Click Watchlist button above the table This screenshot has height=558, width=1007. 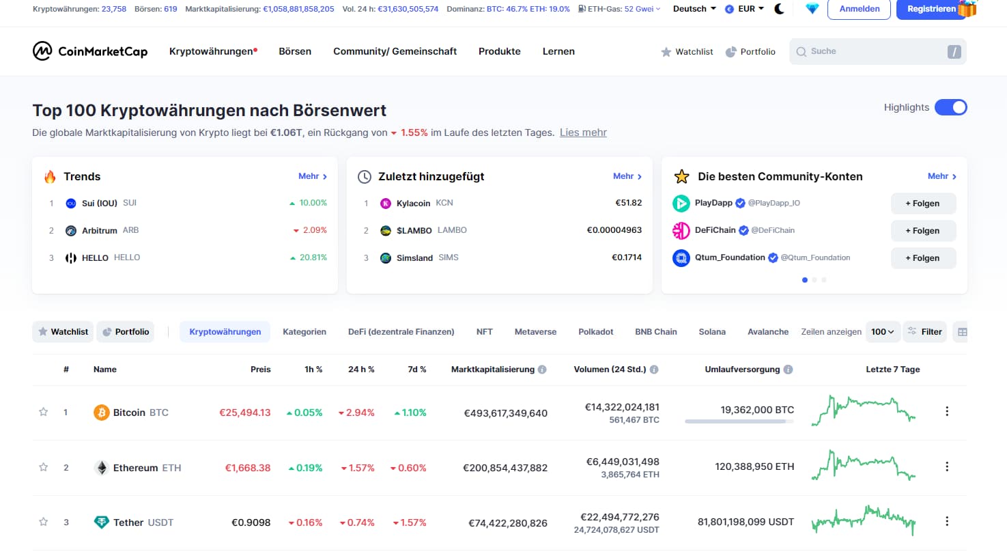[x=63, y=332]
